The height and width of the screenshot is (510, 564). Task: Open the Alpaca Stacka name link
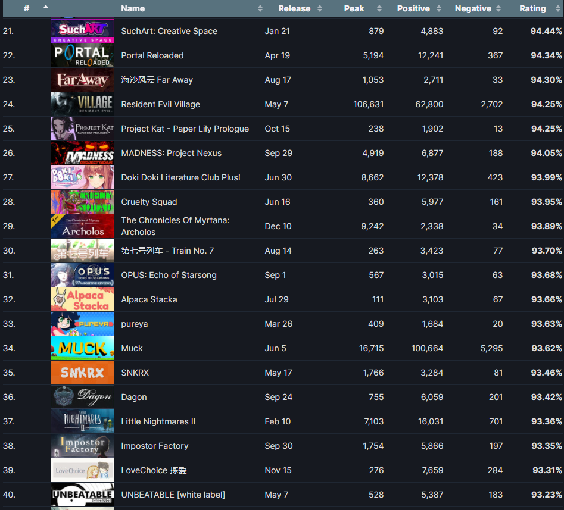[149, 300]
